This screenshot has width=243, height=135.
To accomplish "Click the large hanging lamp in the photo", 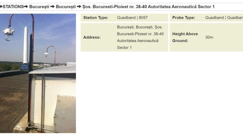I will point(8,33).
